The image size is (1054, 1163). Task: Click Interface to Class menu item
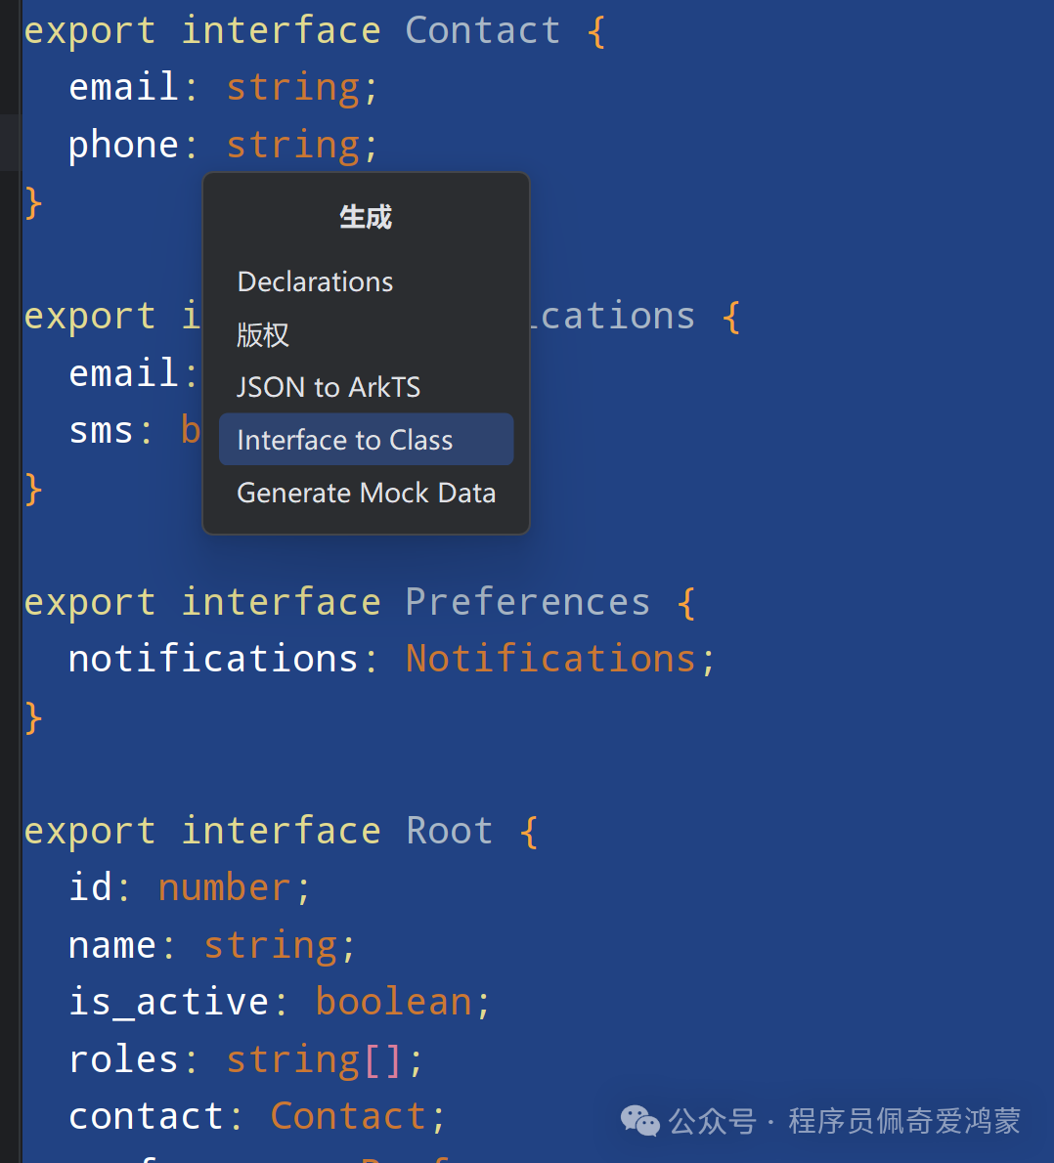tap(366, 439)
